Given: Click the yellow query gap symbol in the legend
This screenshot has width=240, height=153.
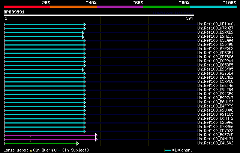Looking at the screenshot, I should pos(31,150).
